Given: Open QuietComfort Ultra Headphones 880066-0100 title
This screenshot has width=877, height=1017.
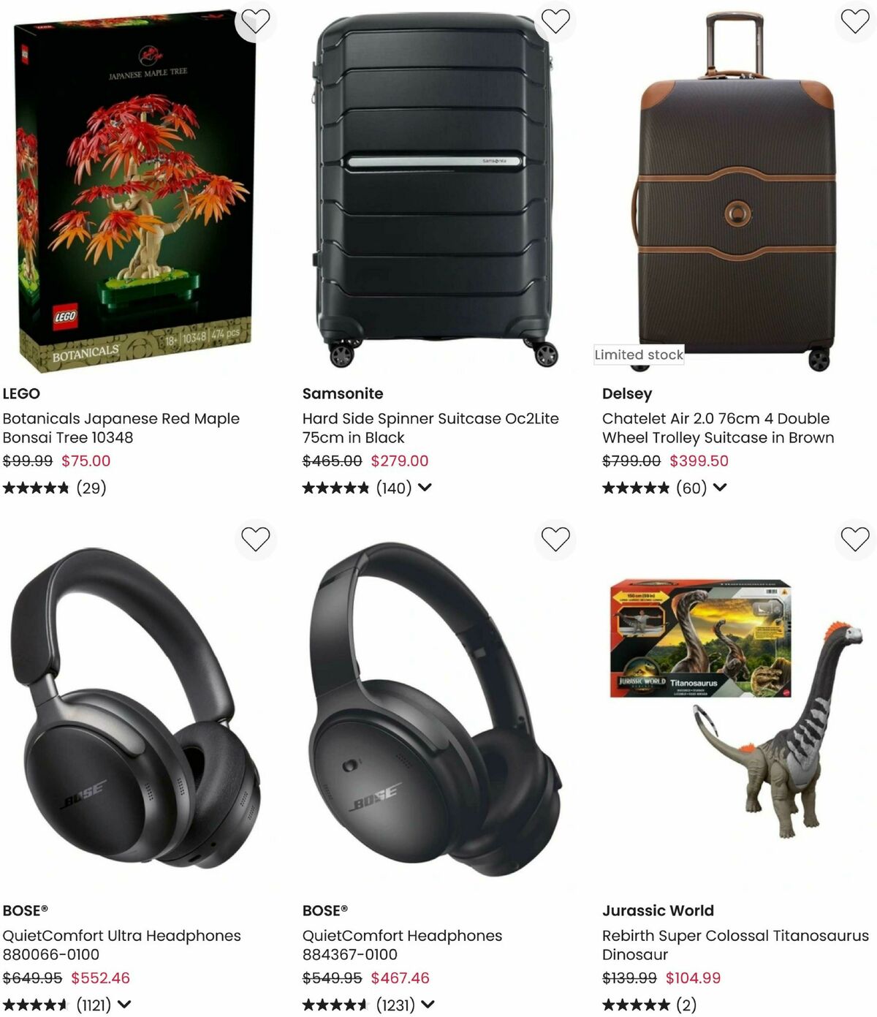Looking at the screenshot, I should pos(121,945).
